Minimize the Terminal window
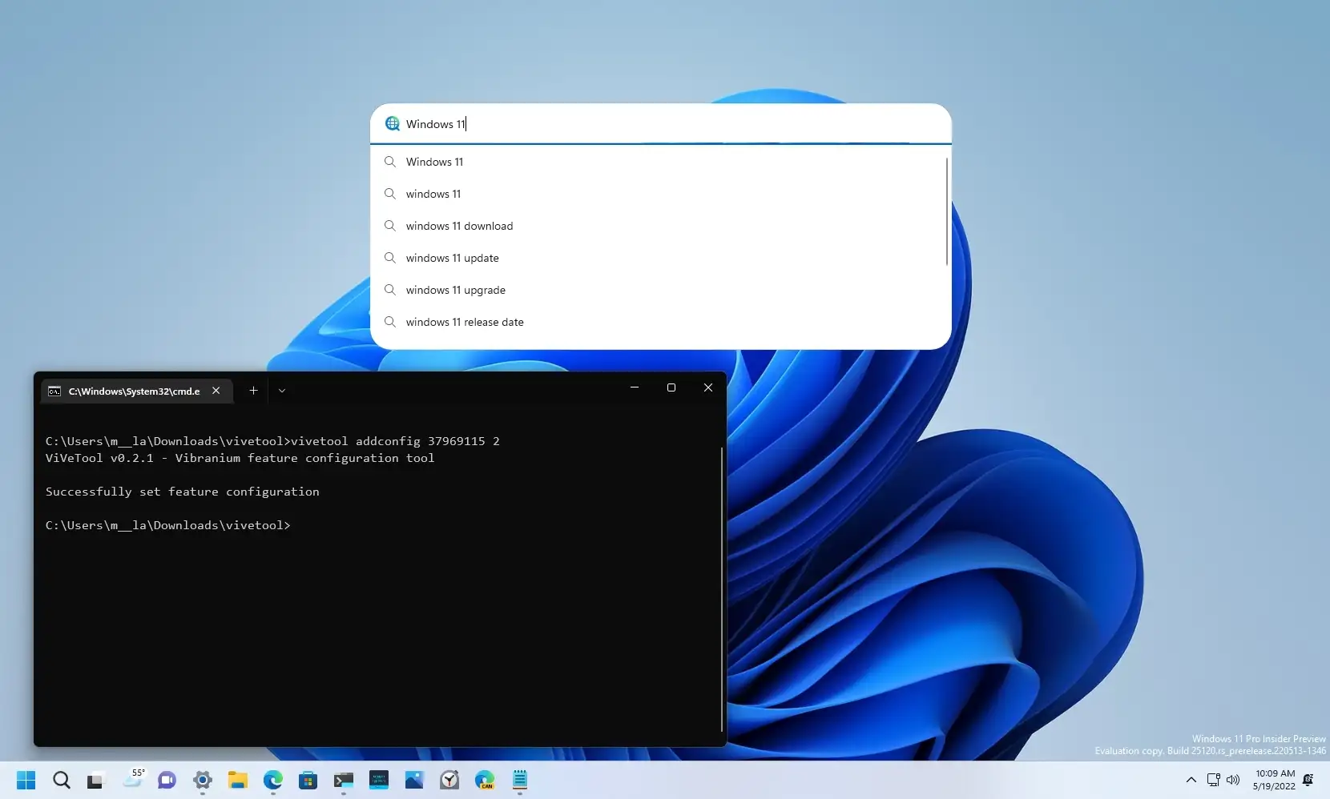This screenshot has width=1330, height=799. [x=635, y=387]
